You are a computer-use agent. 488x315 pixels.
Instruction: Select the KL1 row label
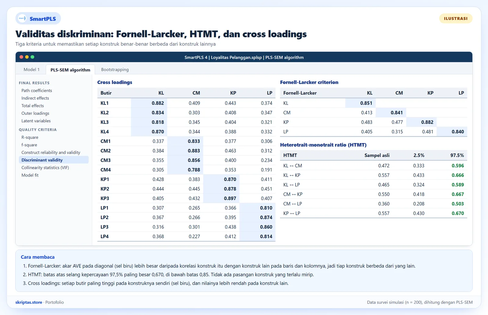(105, 103)
